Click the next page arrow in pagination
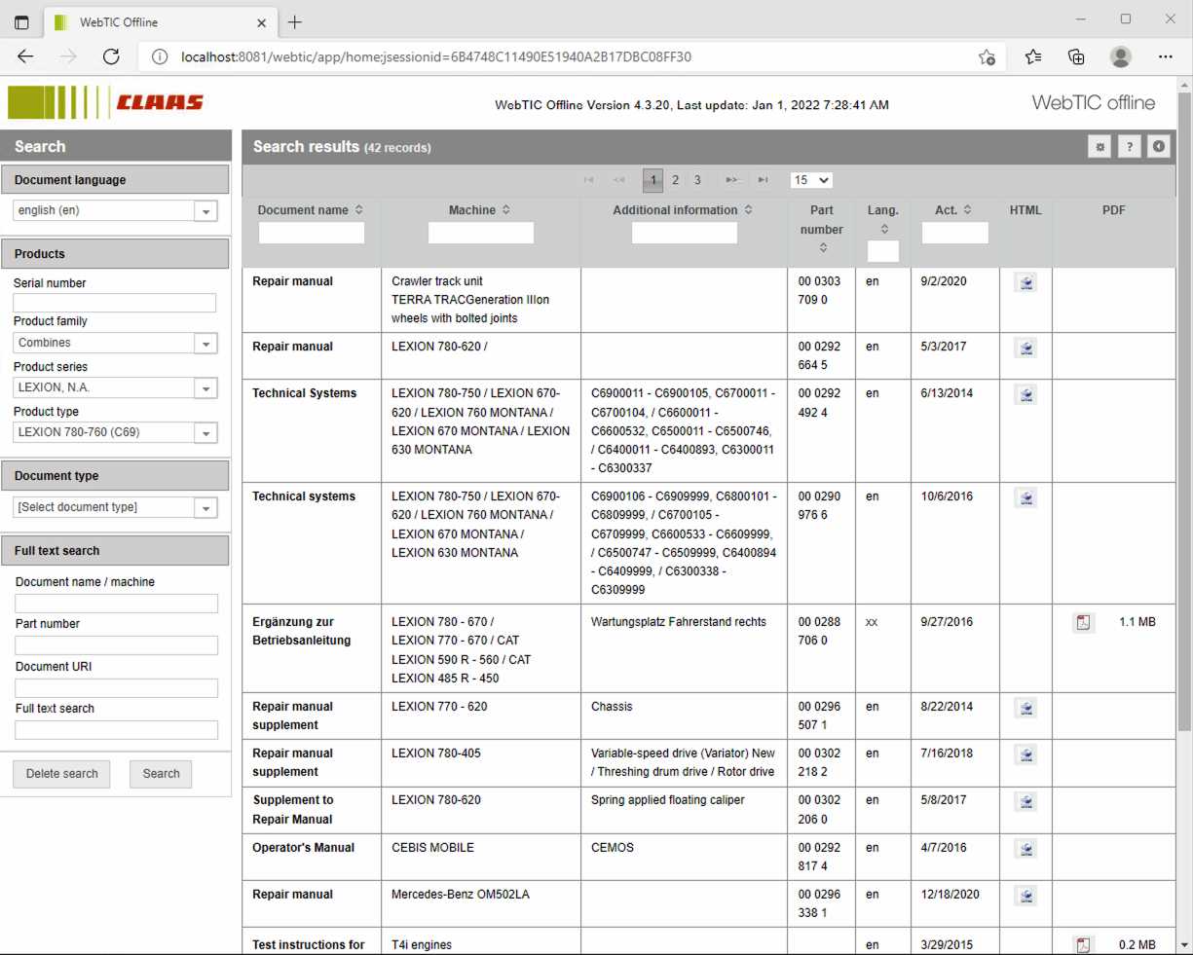The width and height of the screenshot is (1193, 955). pos(731,180)
